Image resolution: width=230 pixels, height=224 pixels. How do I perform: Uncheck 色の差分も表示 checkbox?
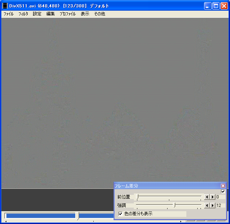tap(120, 214)
